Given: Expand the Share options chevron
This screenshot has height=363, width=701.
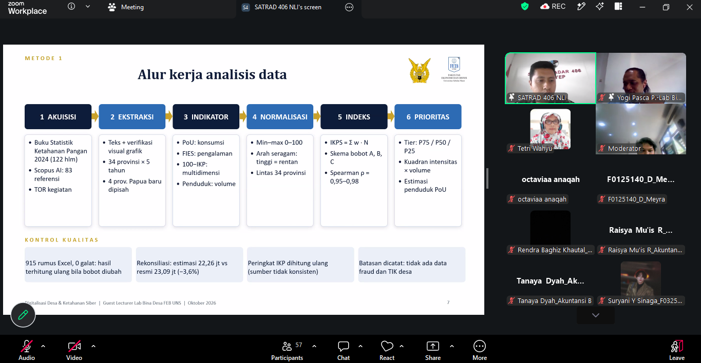Looking at the screenshot, I should tap(452, 346).
